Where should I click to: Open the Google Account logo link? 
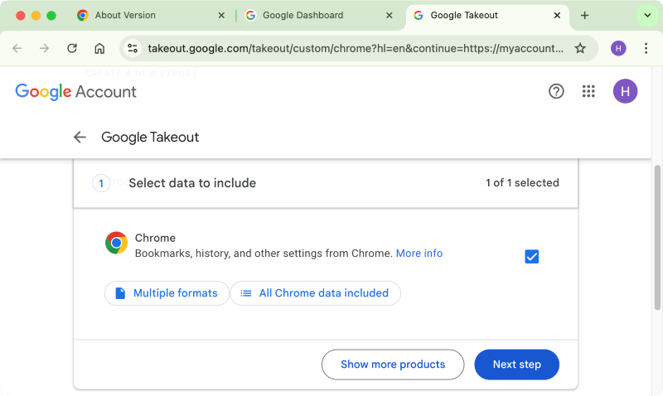[75, 91]
